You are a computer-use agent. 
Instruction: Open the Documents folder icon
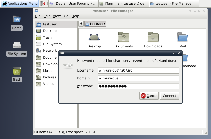(x=124, y=40)
